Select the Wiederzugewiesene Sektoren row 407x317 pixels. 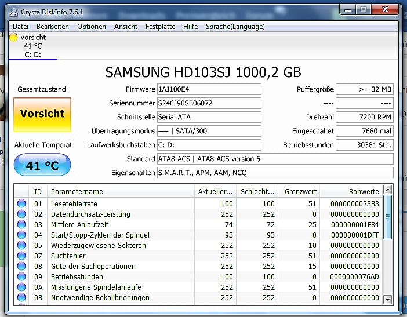198,245
